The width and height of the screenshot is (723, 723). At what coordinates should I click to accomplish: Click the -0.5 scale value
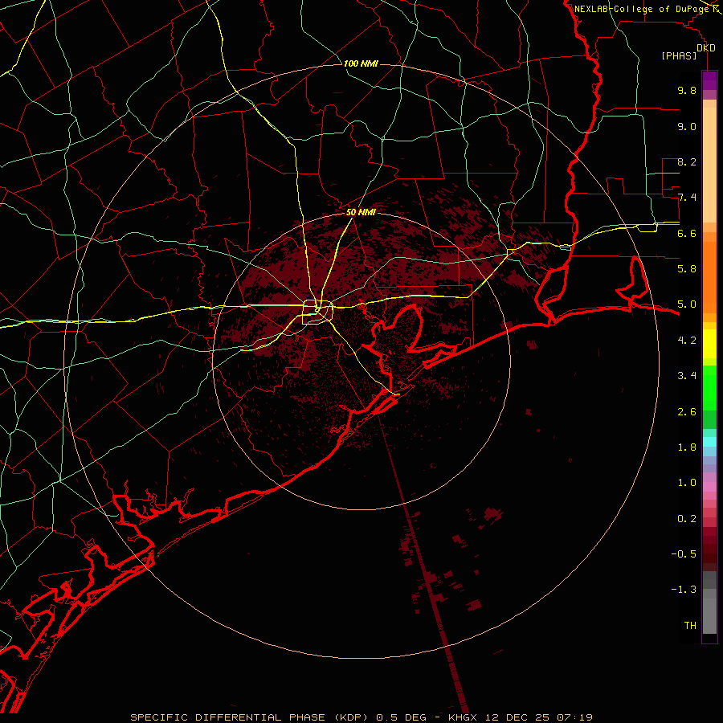(x=684, y=554)
